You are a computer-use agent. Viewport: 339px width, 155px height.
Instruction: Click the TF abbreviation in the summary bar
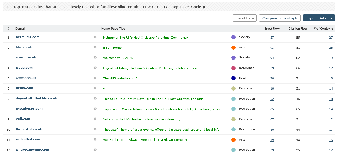pos(144,7)
